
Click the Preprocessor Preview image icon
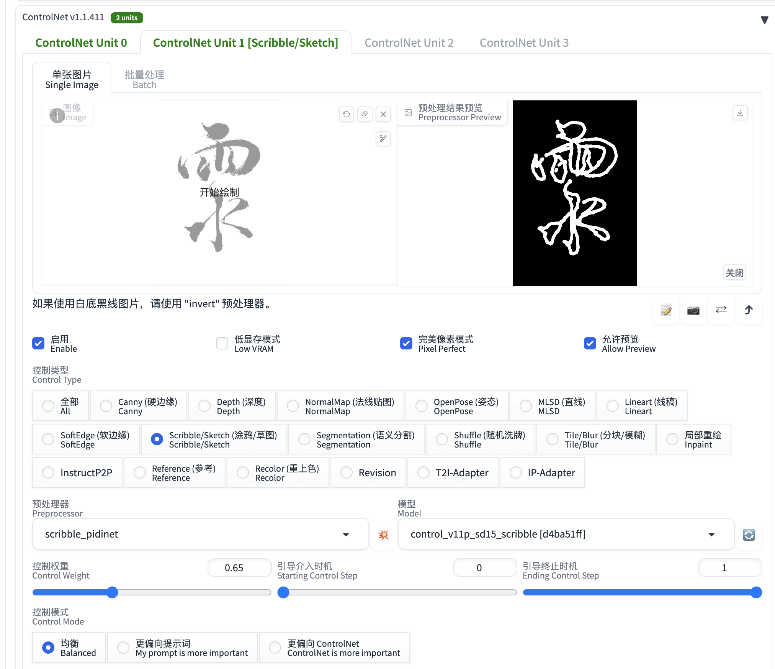[x=408, y=113]
